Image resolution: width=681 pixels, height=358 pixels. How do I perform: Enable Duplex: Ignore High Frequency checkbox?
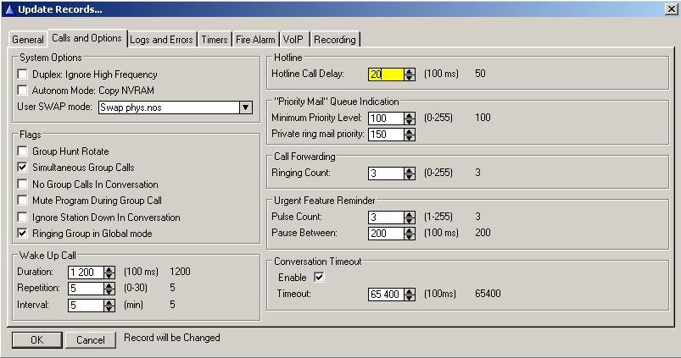[x=23, y=74]
